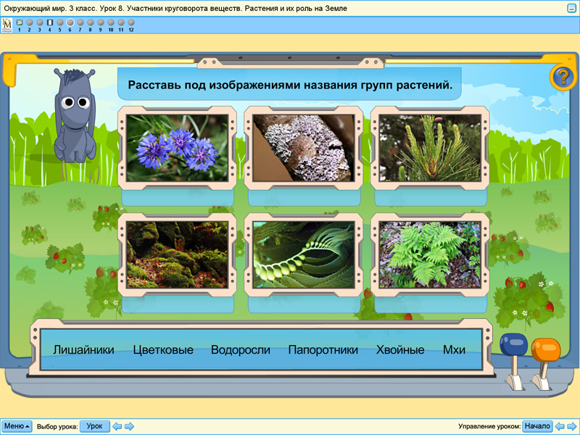Select the word Лишайники

[83, 349]
